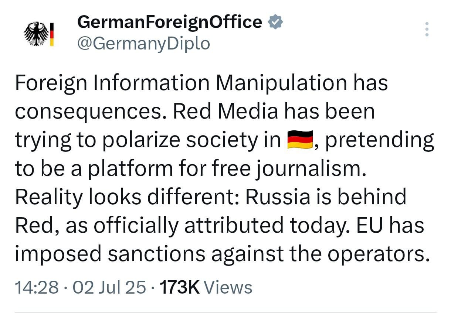Viewport: 451px width, 325px height.
Task: Open the GermanForeignOffice display name
Action: coord(170,23)
